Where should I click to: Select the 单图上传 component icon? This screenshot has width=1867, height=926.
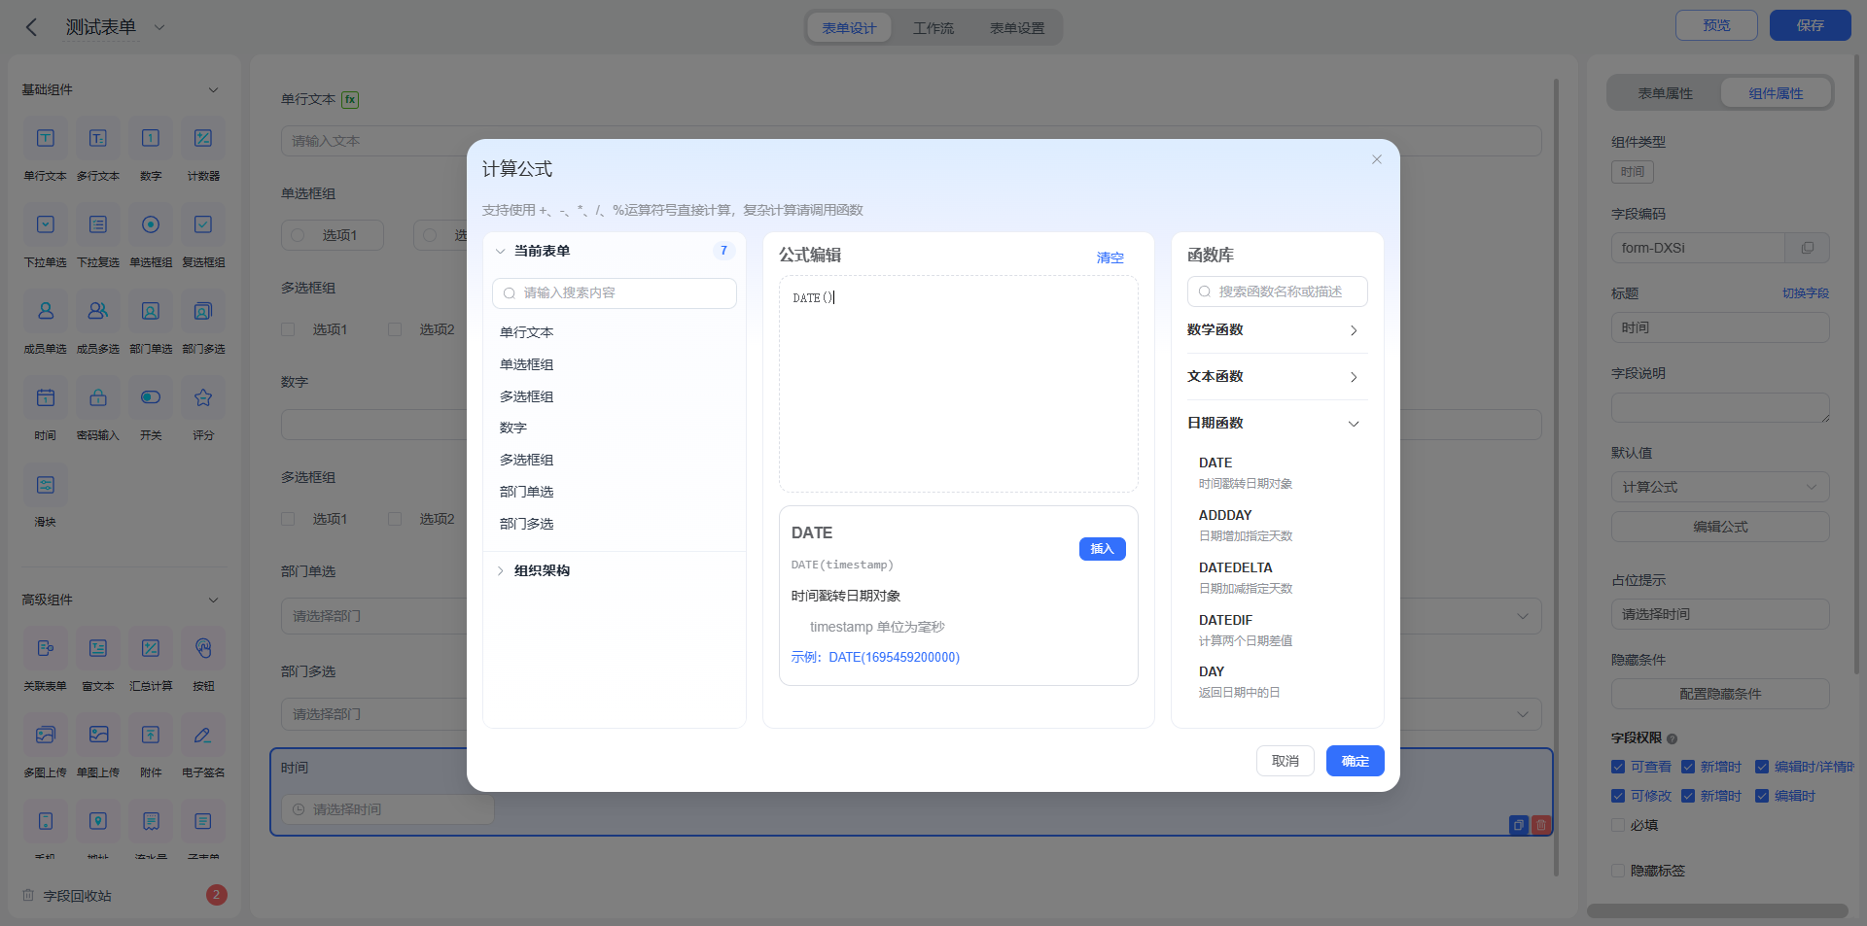[x=98, y=735]
